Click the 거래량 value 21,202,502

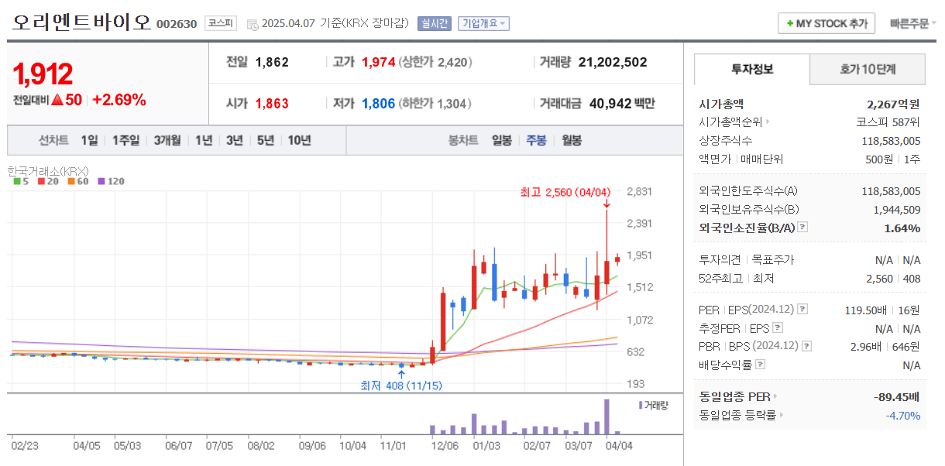(x=613, y=62)
